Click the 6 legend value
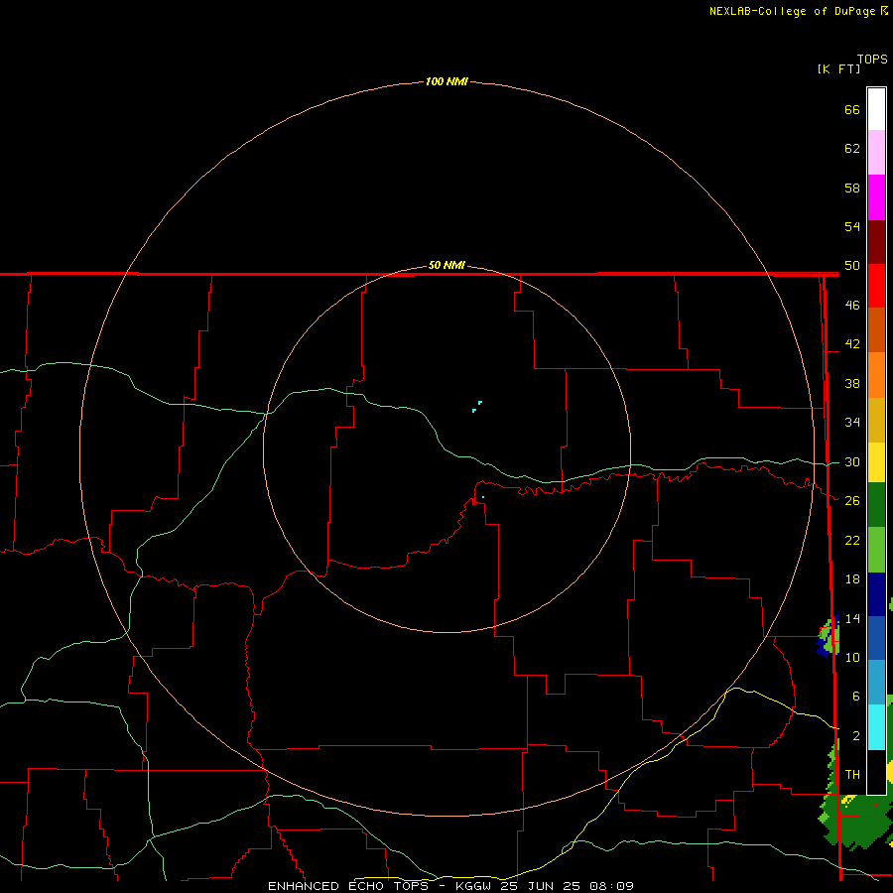Image resolution: width=893 pixels, height=893 pixels. (855, 697)
